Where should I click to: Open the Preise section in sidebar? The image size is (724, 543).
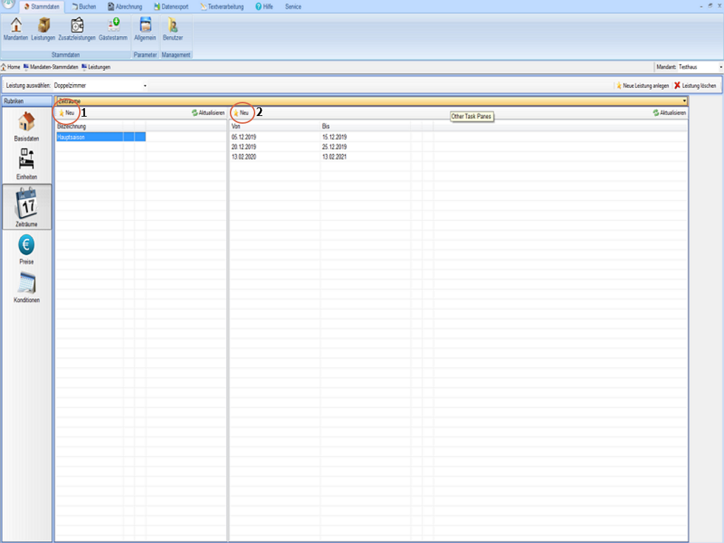(27, 250)
